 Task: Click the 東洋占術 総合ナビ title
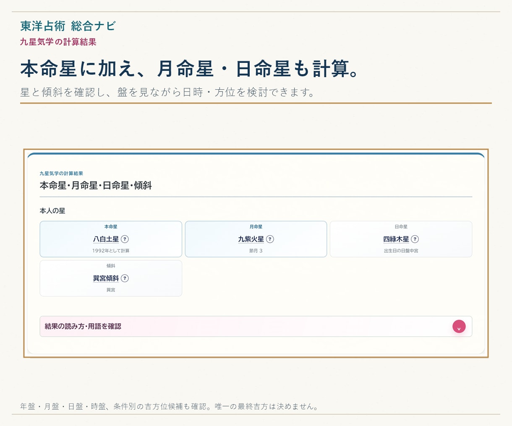(68, 26)
